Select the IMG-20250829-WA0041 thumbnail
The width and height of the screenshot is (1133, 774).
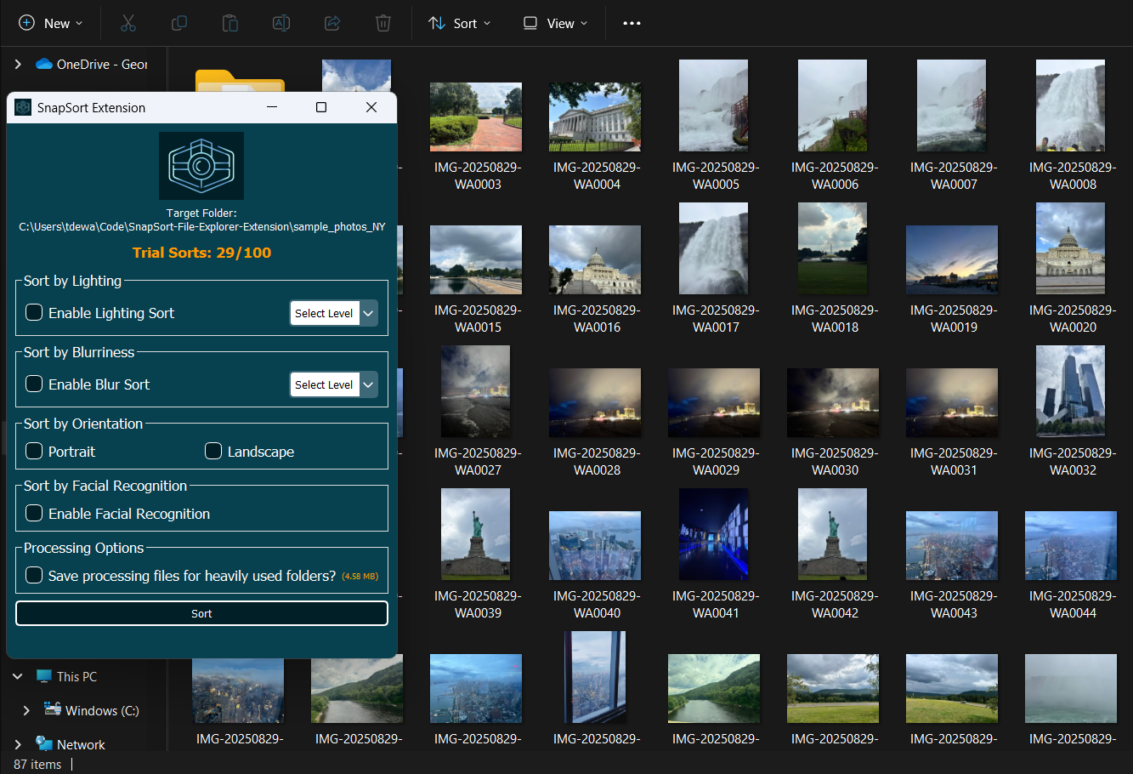[x=714, y=534]
